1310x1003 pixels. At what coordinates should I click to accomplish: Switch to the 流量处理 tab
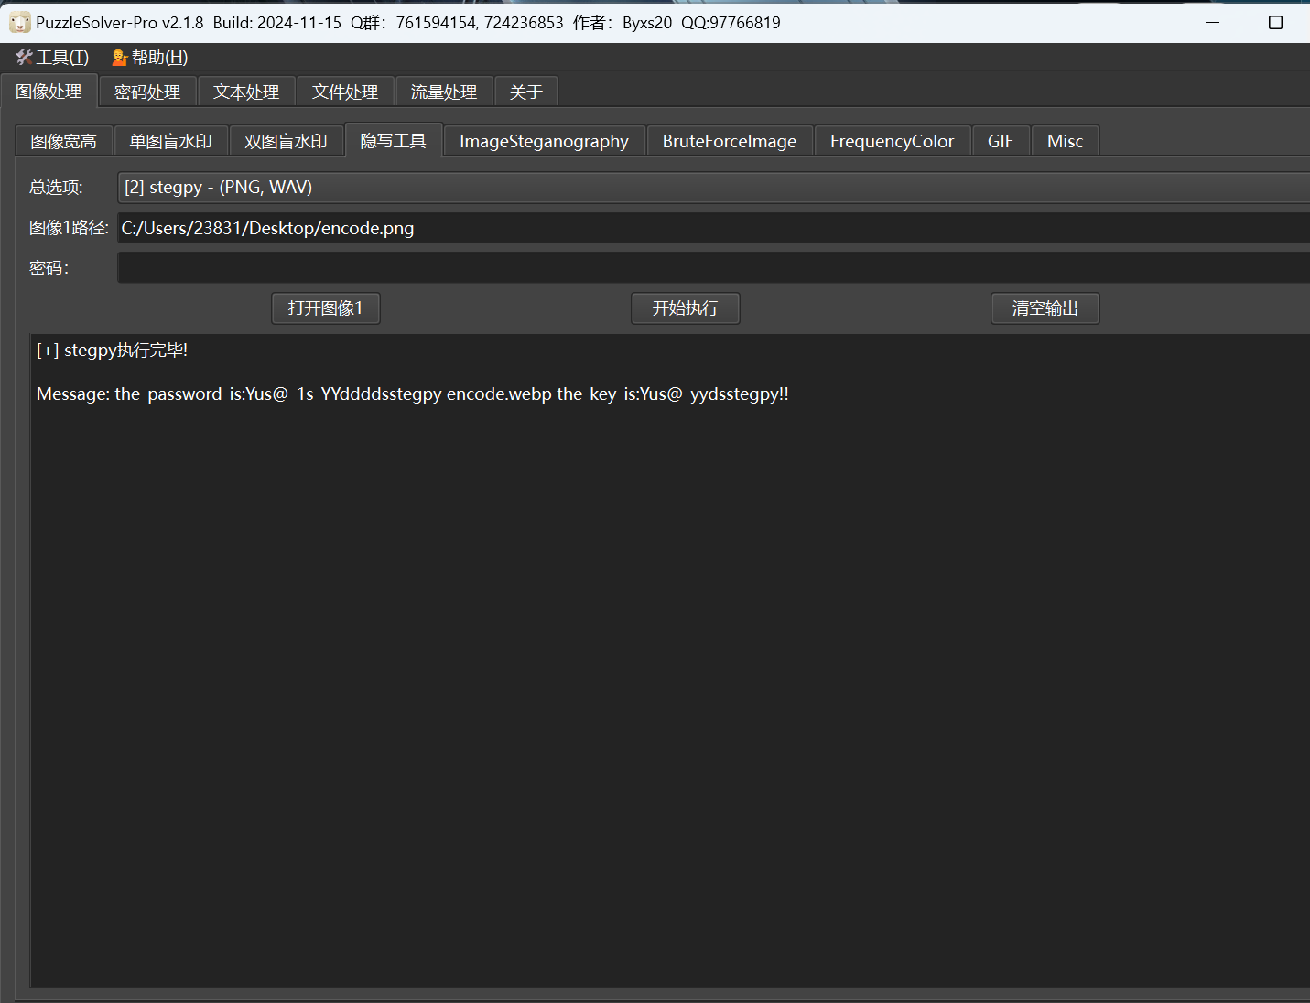point(444,92)
